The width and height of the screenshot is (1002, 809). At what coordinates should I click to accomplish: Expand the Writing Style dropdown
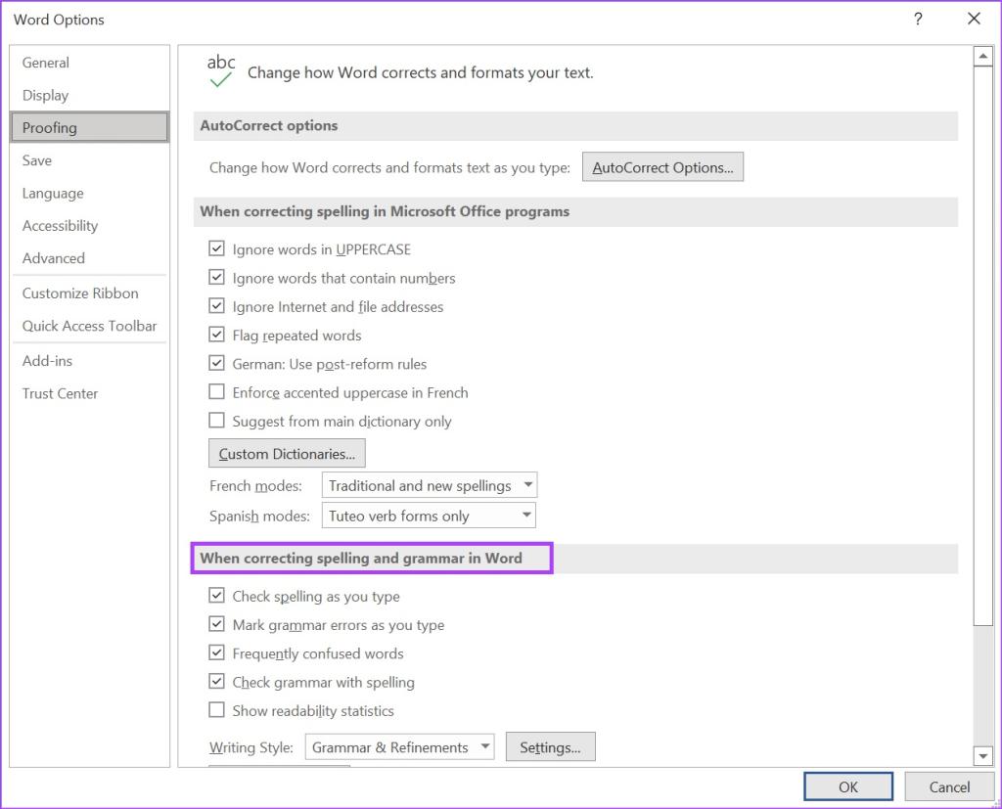pos(400,747)
